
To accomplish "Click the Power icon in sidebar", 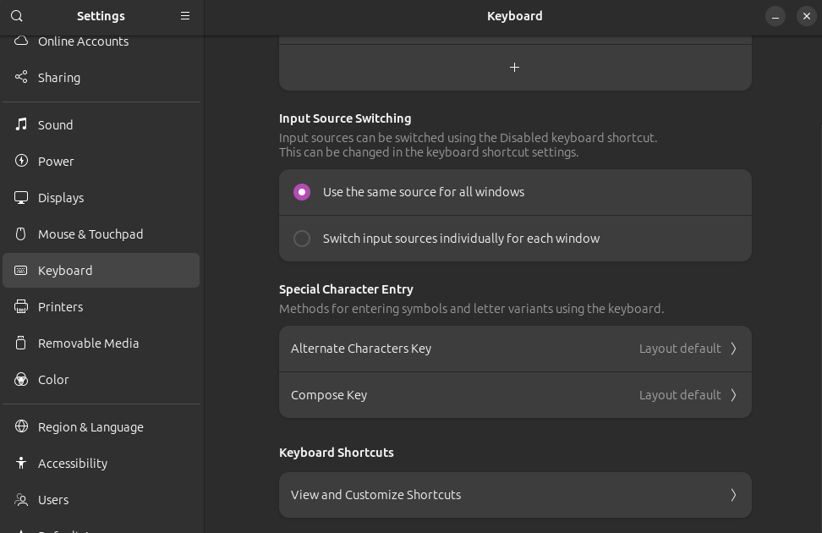I will pyautogui.click(x=21, y=161).
